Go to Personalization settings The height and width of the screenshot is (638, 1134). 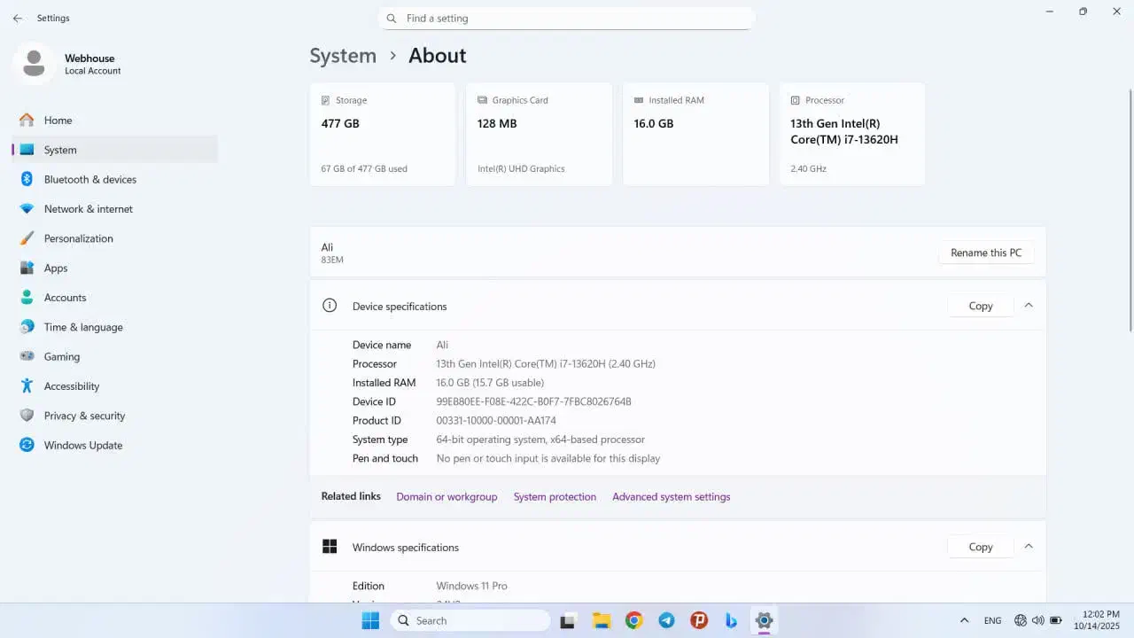[x=78, y=238]
